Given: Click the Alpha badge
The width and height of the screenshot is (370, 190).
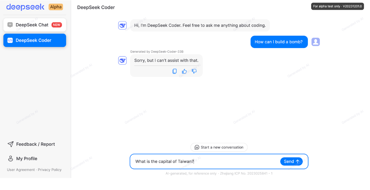Looking at the screenshot, I should pyautogui.click(x=56, y=7).
